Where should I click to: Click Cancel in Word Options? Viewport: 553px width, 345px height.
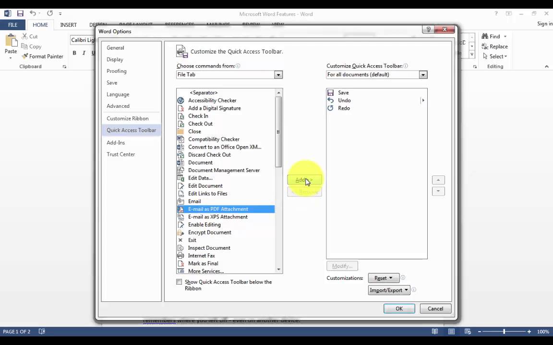(x=435, y=309)
